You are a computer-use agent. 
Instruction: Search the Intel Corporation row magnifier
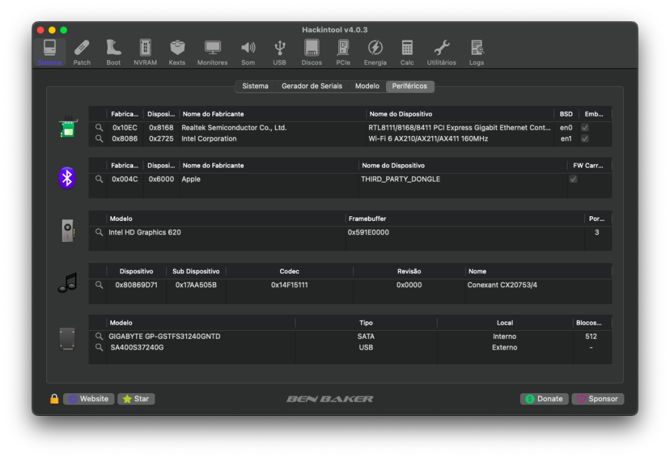tap(98, 139)
